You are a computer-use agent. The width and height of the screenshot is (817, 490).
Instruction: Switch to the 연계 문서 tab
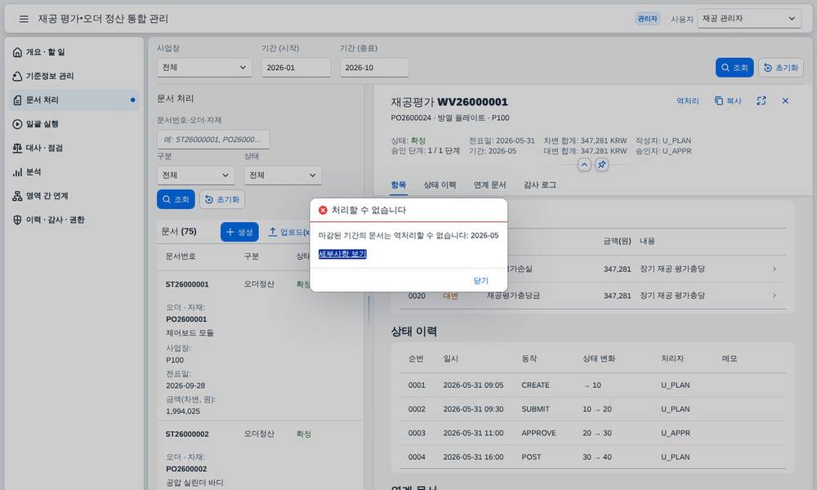[489, 185]
